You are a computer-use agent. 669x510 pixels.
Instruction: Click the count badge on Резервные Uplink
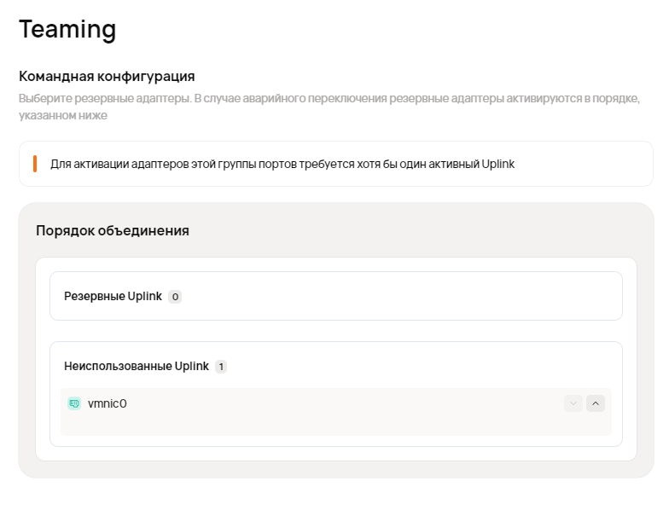[175, 297]
